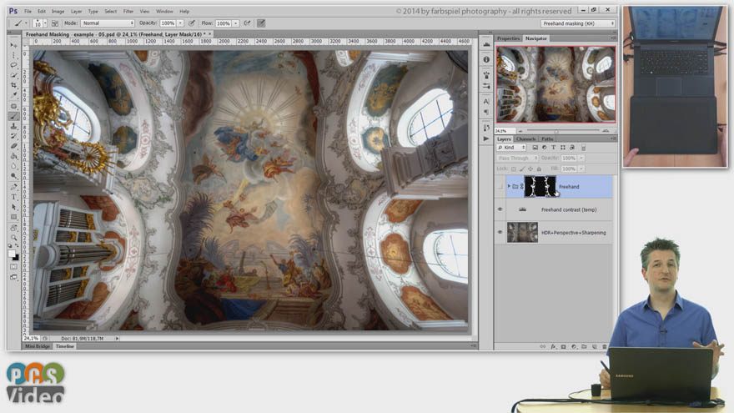Hide the HDR+Perspective+Sharpening layer
The width and height of the screenshot is (734, 413).
(x=500, y=232)
